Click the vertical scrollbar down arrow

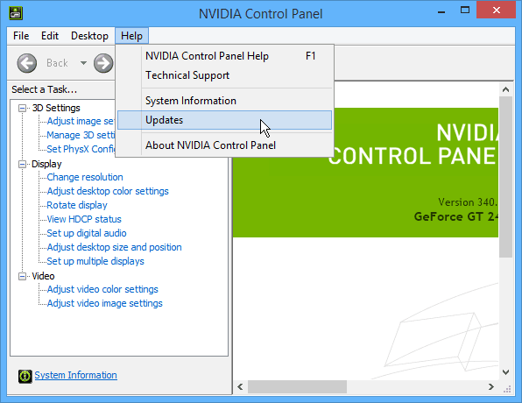[505, 372]
